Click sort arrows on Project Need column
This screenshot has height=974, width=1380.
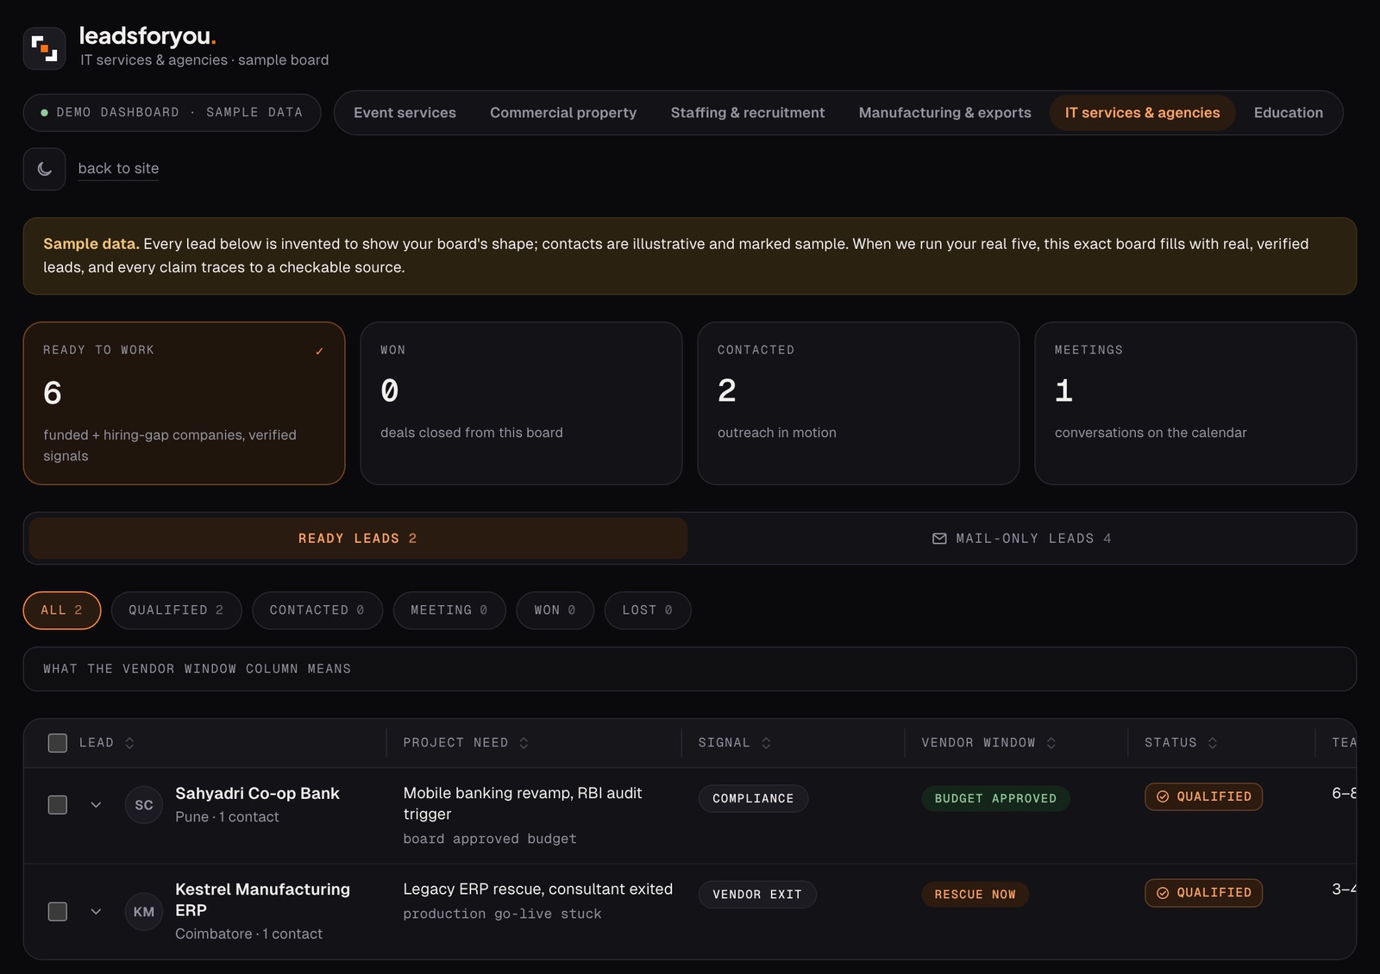524,743
